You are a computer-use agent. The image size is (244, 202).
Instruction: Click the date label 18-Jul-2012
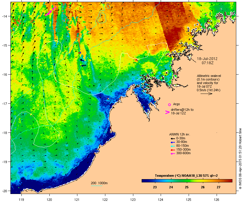(207, 59)
